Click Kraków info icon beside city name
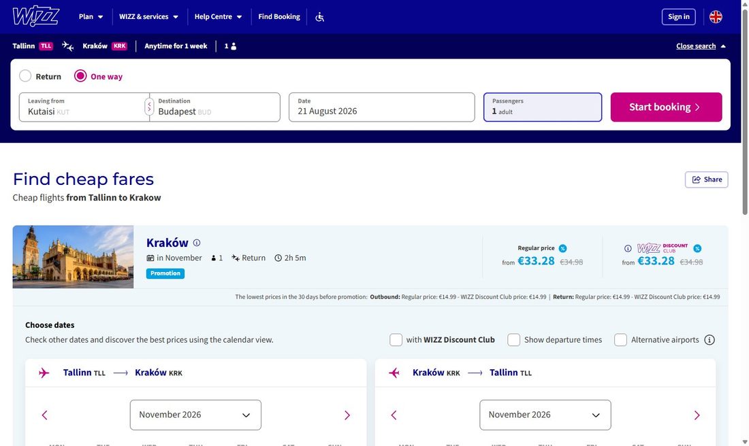 196,243
